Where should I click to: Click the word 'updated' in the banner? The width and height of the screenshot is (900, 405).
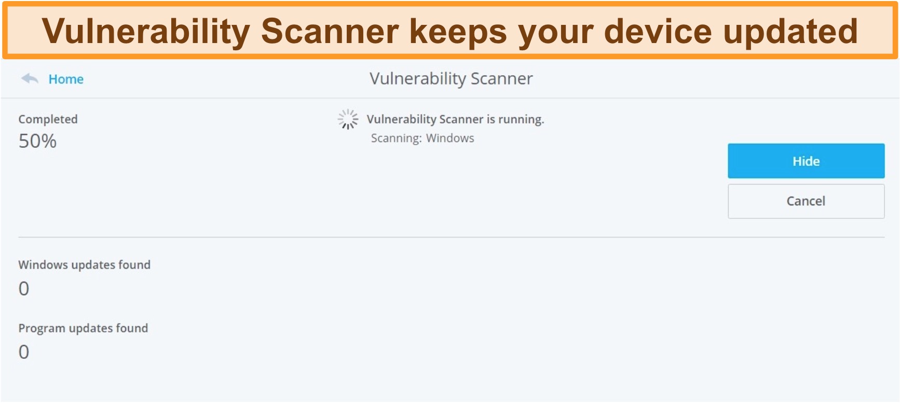tap(790, 32)
